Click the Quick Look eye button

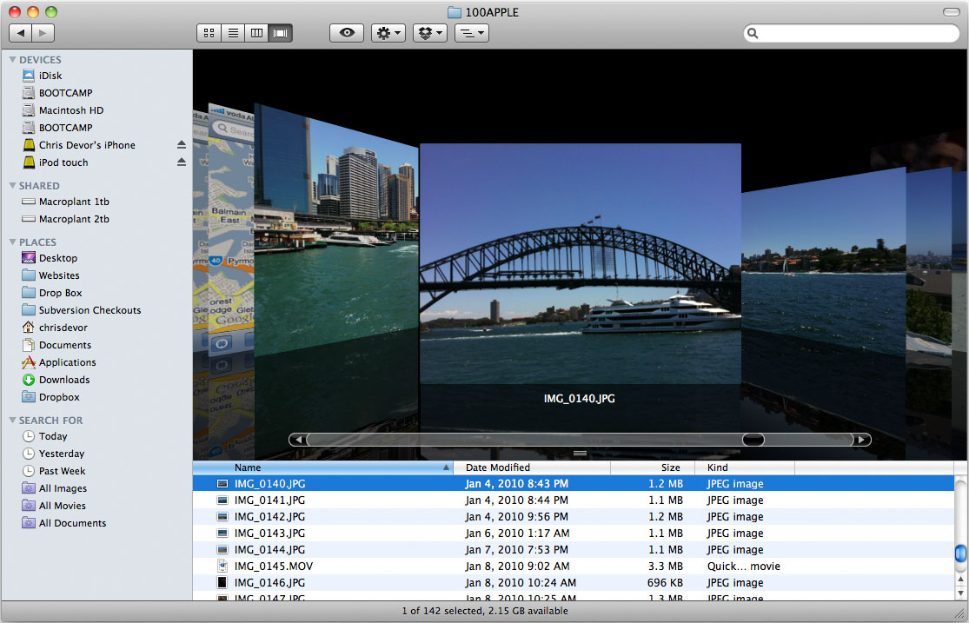click(x=347, y=33)
